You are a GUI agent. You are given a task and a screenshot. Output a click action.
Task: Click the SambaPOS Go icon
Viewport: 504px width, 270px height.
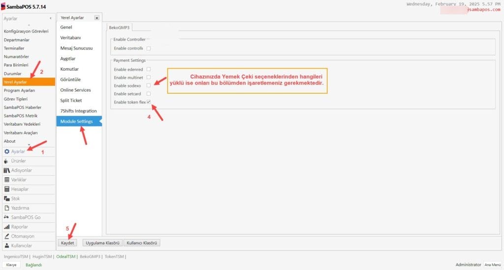(x=6, y=217)
